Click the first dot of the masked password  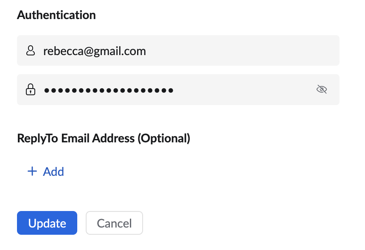click(x=47, y=90)
